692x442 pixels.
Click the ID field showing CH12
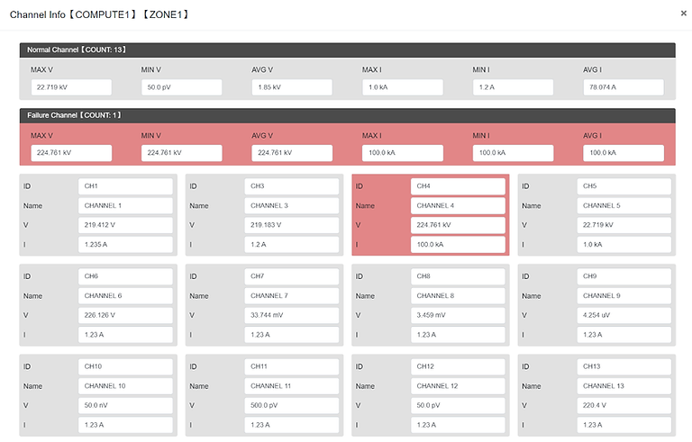[458, 366]
